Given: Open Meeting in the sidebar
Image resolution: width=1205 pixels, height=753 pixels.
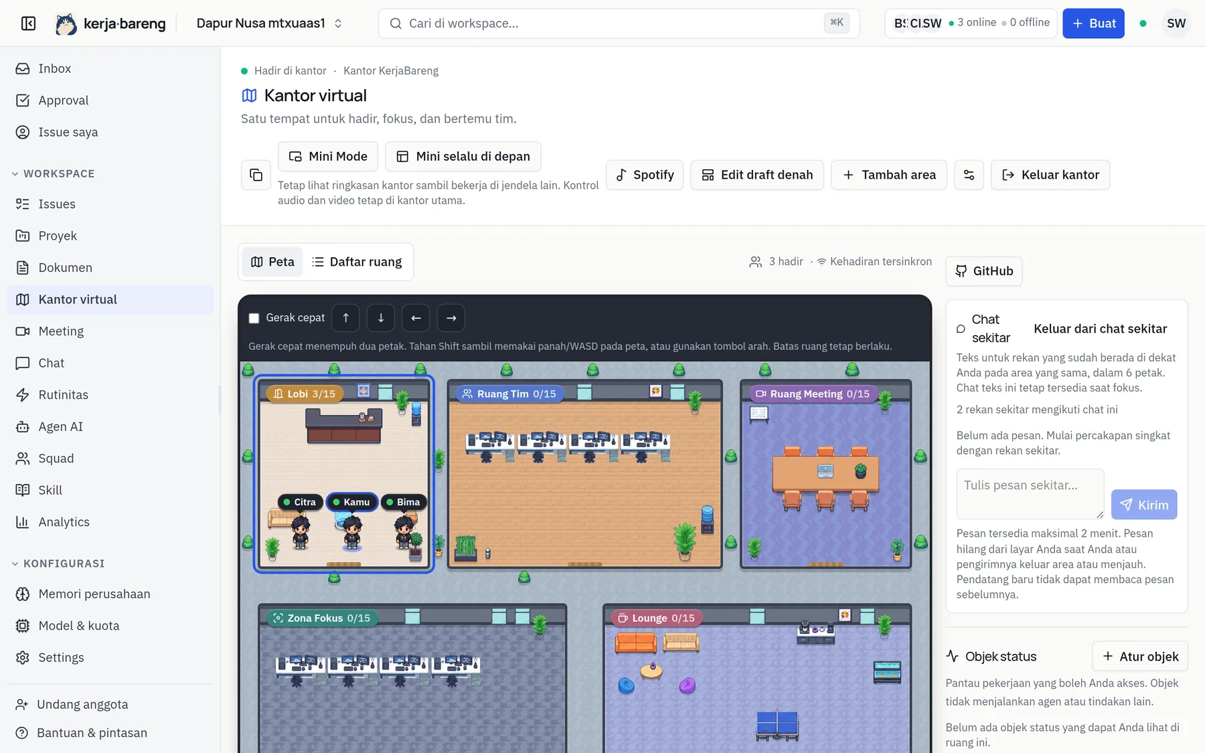Looking at the screenshot, I should point(110,331).
